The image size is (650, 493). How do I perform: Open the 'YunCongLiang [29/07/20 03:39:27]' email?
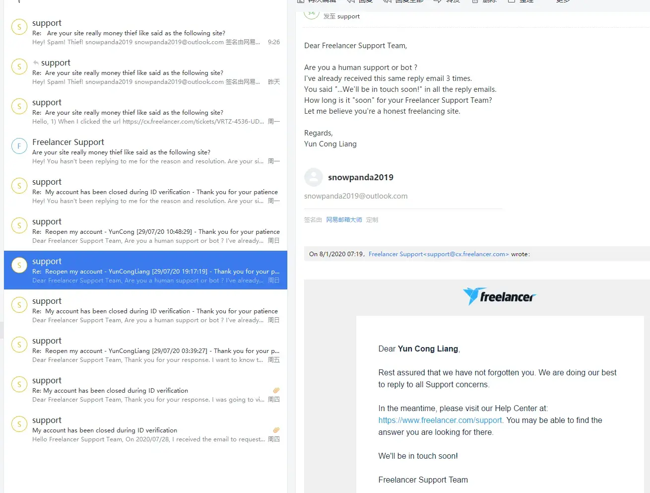point(145,350)
